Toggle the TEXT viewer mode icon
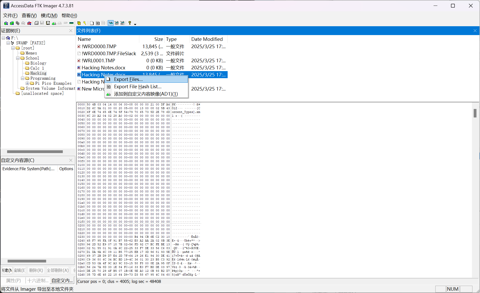The height and width of the screenshot is (293, 480). point(117,23)
